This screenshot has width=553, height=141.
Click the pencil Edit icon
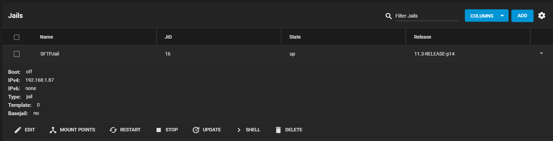[x=18, y=130]
